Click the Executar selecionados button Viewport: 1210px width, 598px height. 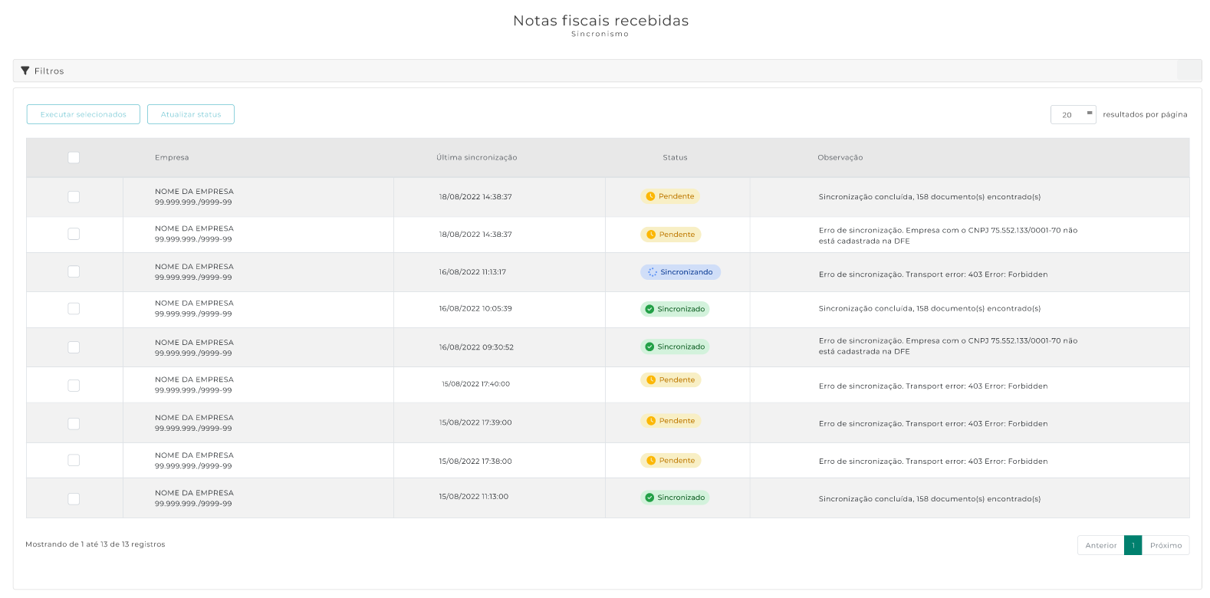click(x=84, y=114)
